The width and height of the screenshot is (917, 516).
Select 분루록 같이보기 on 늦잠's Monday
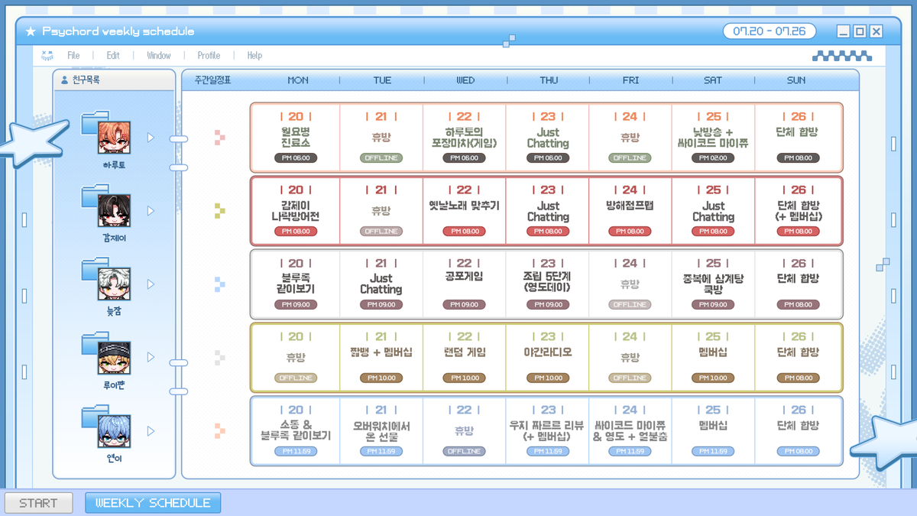pos(296,284)
